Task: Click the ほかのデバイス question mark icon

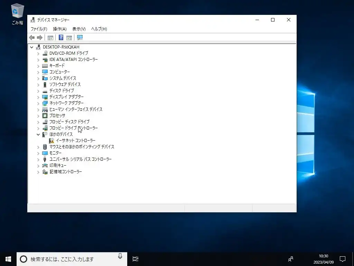Action: (x=45, y=134)
